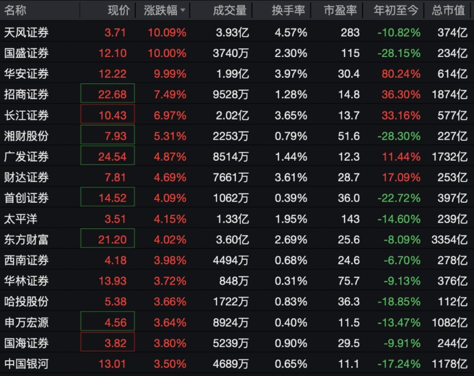The image size is (474, 376).
Task: Click boxed price 21.20 for 东方财富
Action: (108, 238)
